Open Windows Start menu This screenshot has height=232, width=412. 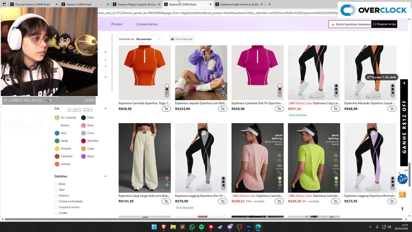point(154,227)
